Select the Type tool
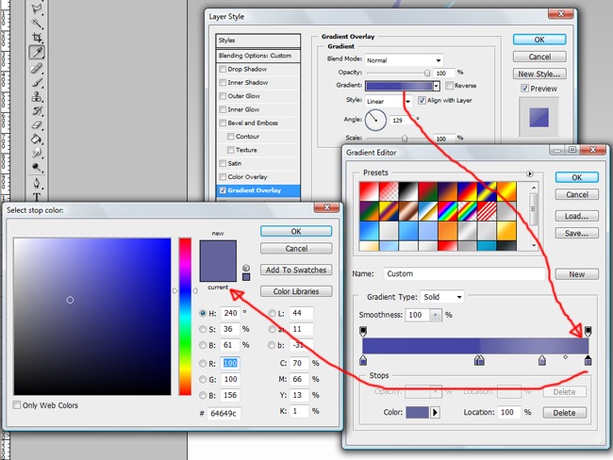613x460 pixels. coord(37,196)
